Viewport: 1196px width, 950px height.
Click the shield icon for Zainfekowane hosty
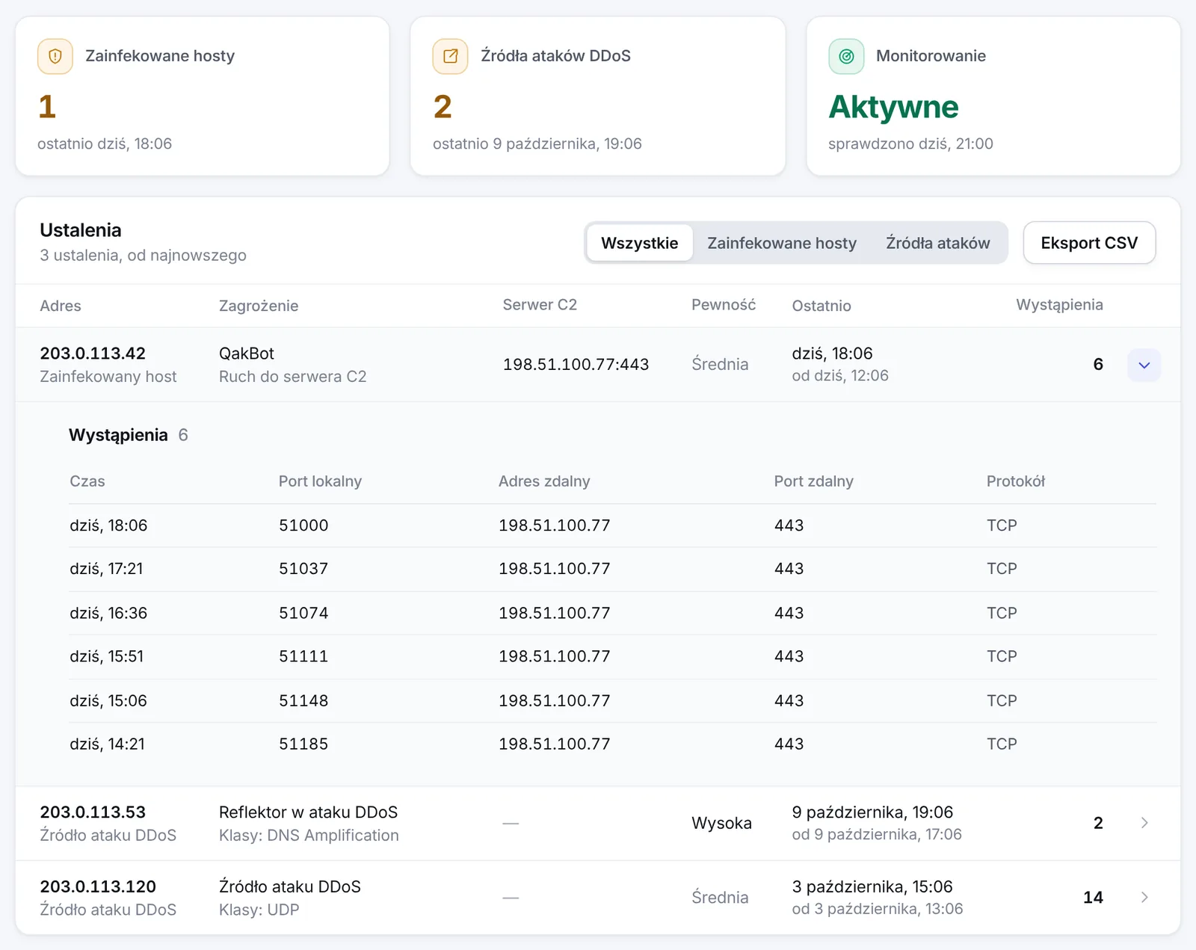pyautogui.click(x=55, y=56)
